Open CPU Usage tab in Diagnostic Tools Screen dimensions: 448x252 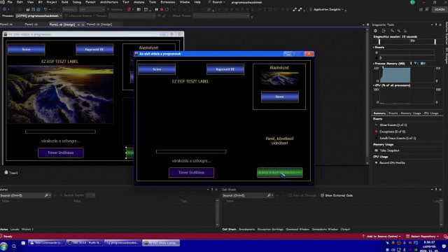431,113
